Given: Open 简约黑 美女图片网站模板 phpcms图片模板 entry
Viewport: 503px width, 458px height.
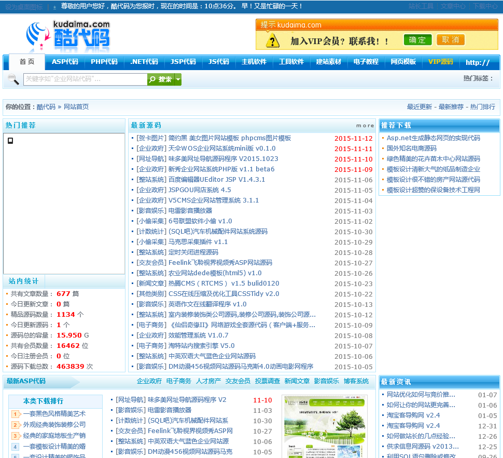Looking at the screenshot, I should point(230,138).
